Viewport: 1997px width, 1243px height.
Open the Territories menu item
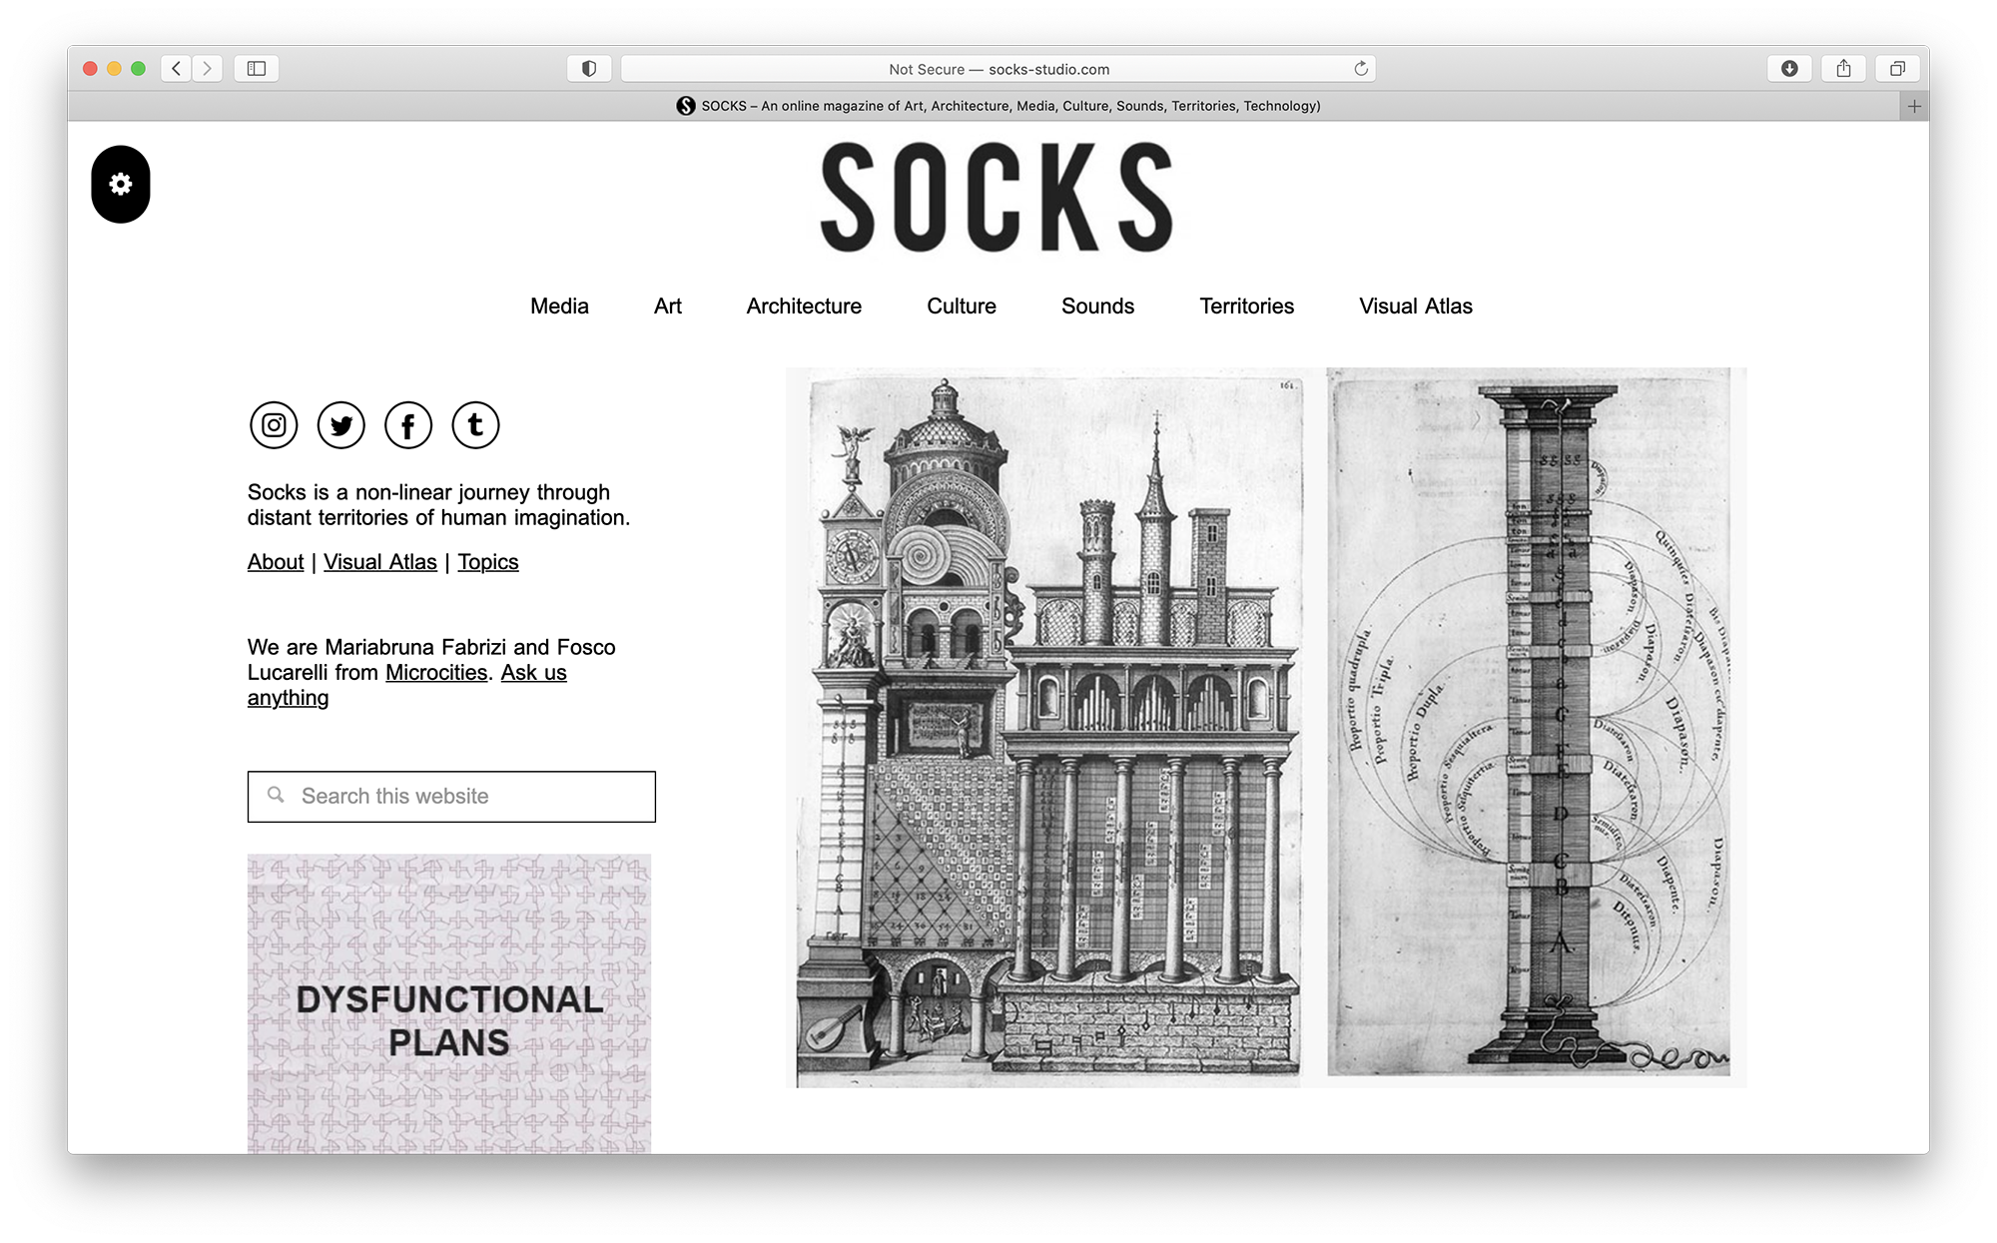(x=1246, y=307)
